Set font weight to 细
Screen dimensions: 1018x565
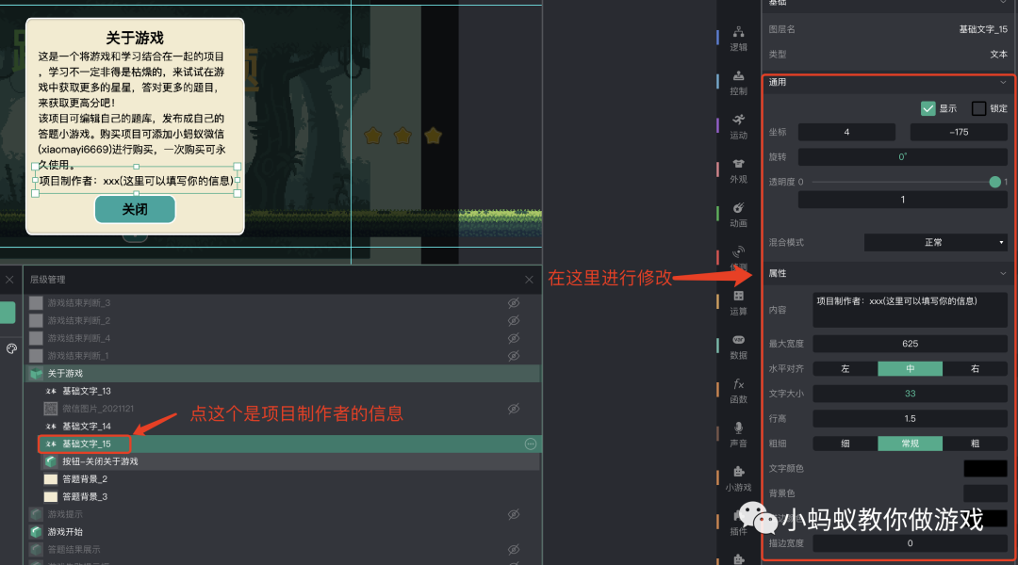846,444
